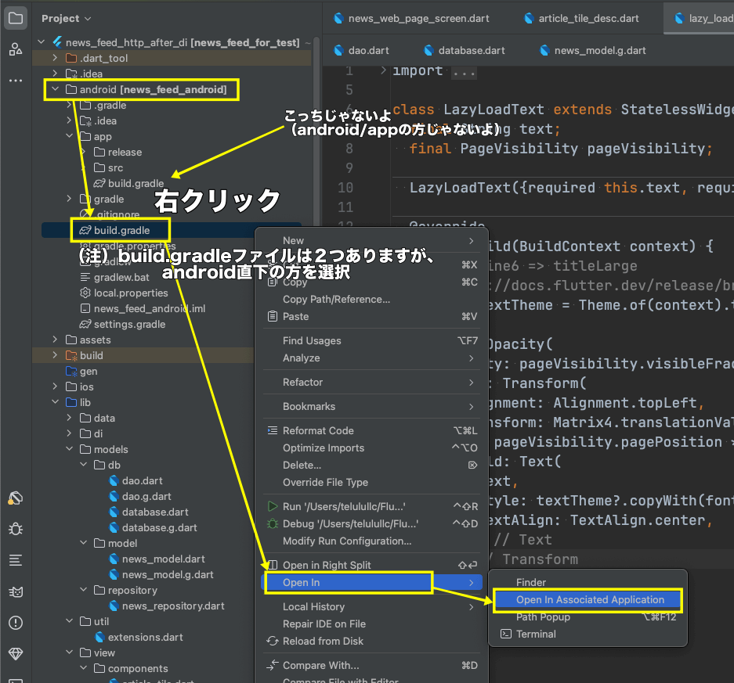Expand the .dart_tool folder
734x683 pixels.
(x=56, y=58)
